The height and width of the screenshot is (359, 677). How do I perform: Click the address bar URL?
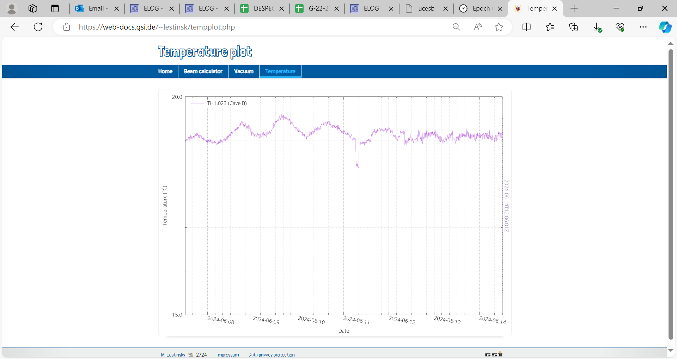157,27
